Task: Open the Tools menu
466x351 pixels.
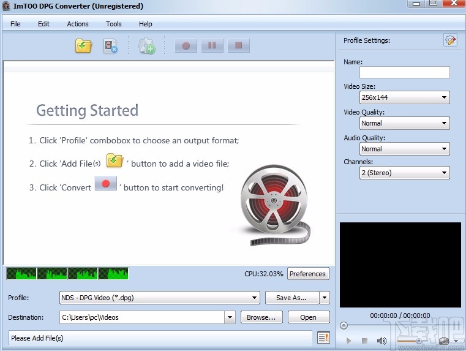Action: pyautogui.click(x=114, y=24)
